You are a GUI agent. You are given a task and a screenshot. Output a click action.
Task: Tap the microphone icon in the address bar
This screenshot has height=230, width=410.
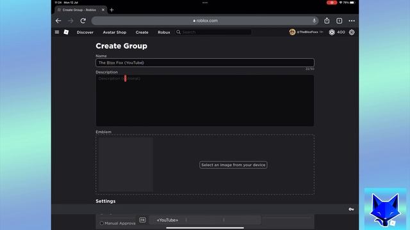(x=314, y=20)
